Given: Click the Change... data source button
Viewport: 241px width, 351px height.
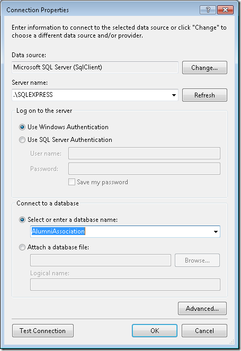Looking at the screenshot, I should 204,68.
